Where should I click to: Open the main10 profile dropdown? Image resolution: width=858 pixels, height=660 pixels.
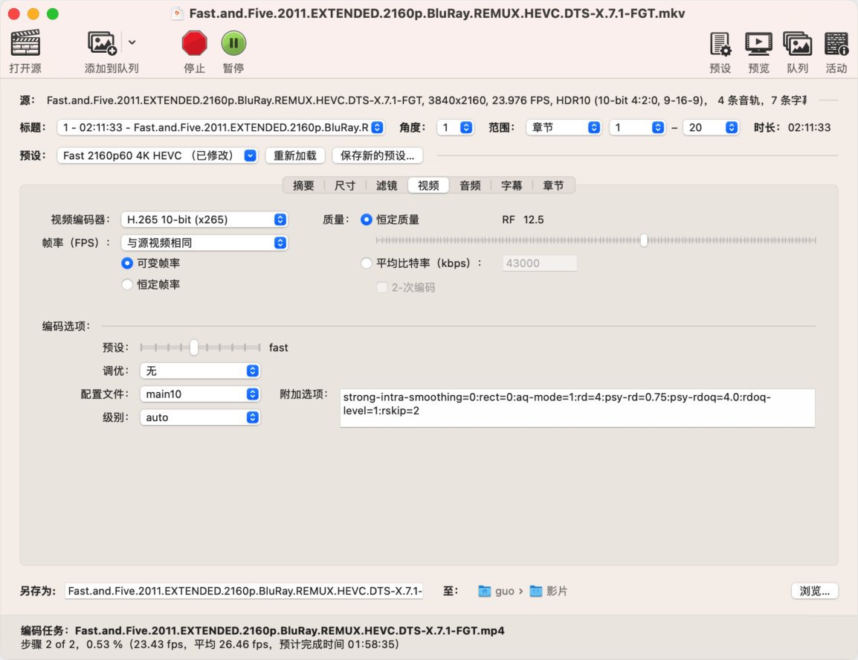click(200, 394)
